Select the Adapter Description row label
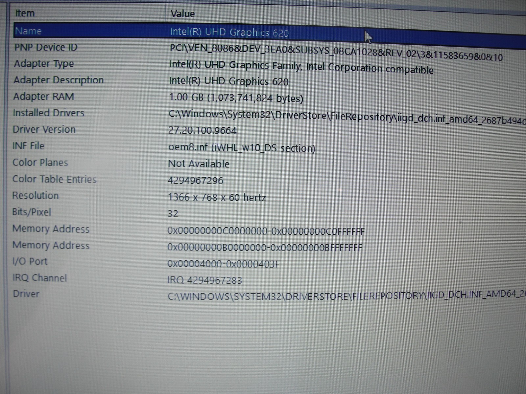Viewport: 526px width, 394px height. click(59, 80)
